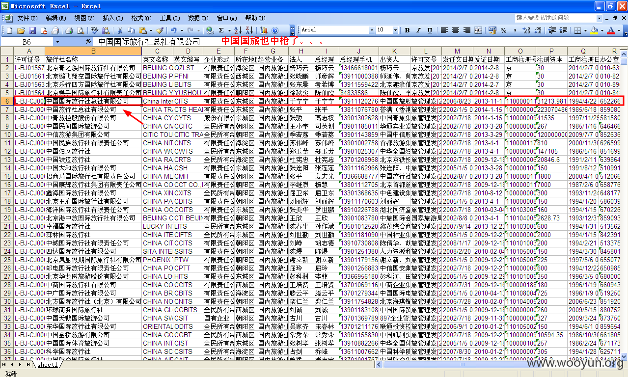The image size is (628, 377).
Task: Open the undo history dropdown arrow
Action: (182, 30)
